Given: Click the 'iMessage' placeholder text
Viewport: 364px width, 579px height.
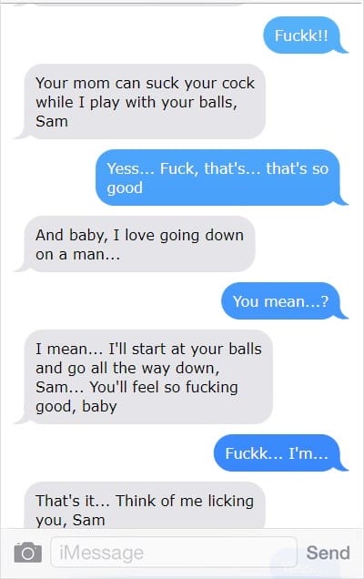Looking at the screenshot, I should pyautogui.click(x=101, y=553).
